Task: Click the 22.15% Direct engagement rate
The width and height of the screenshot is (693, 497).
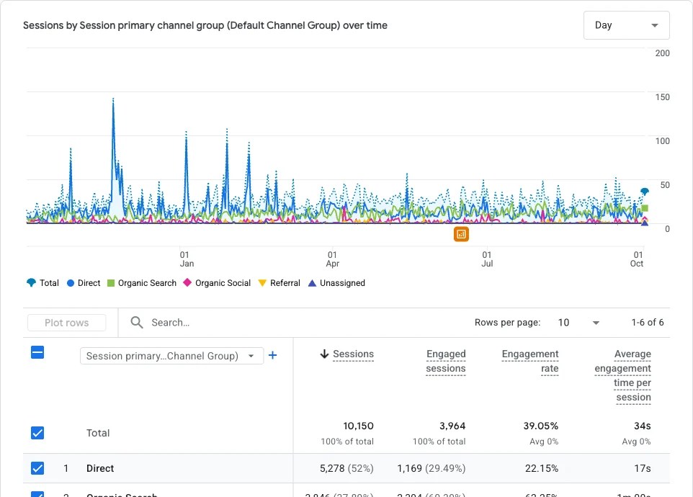Action: [542, 468]
